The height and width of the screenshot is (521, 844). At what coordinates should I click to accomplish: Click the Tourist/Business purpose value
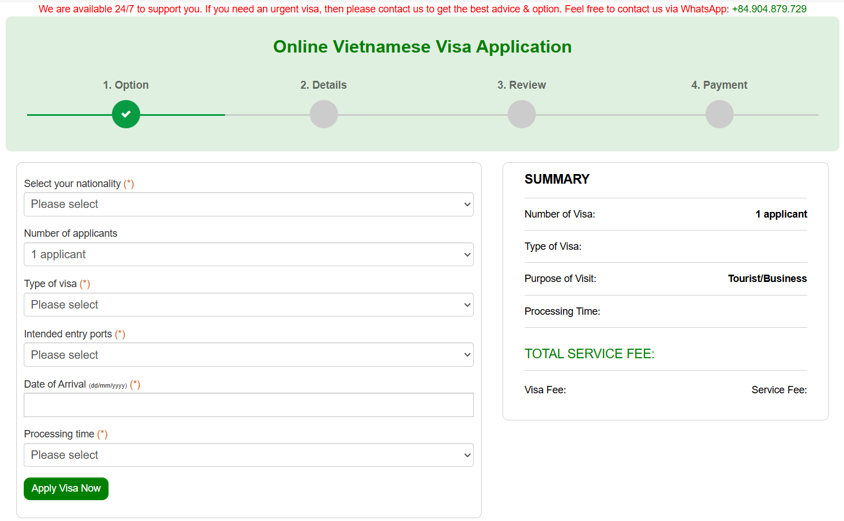767,279
